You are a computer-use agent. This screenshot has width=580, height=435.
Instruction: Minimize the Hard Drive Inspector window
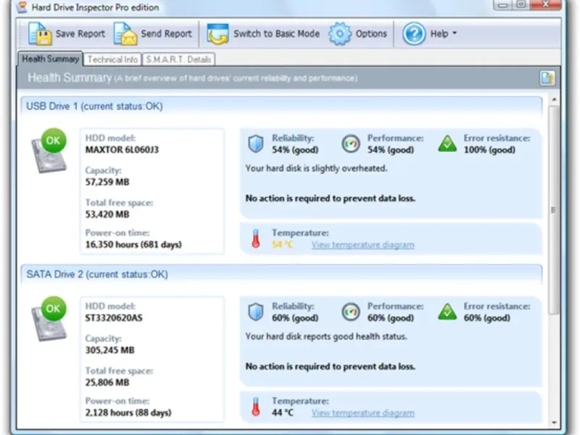502,4
